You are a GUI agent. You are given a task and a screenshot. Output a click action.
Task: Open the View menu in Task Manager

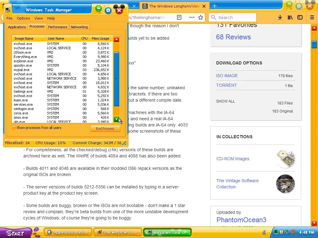pos(39,18)
